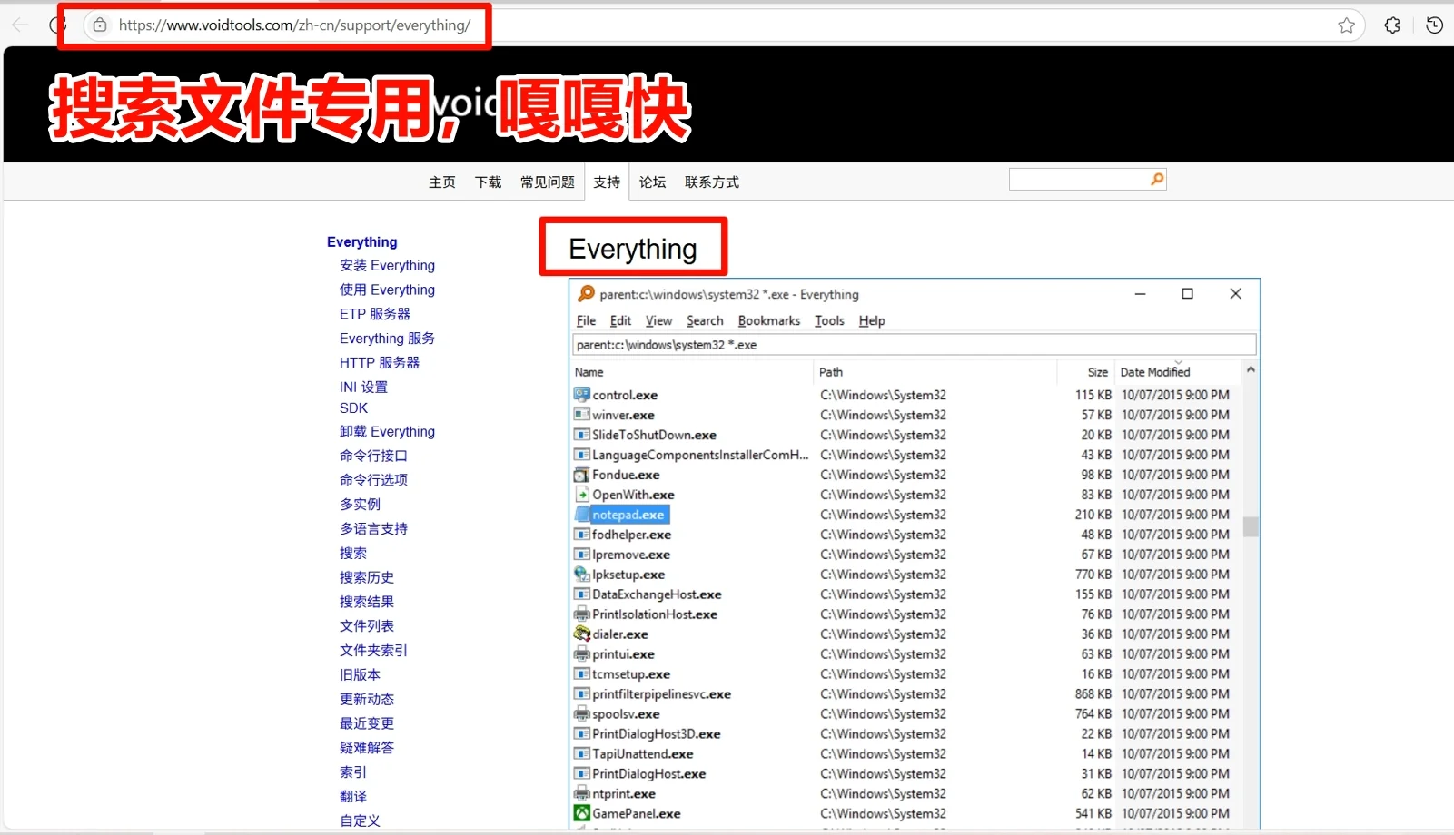Click the magnifier icon in the site search box
The width and height of the screenshot is (1454, 835).
coord(1155,179)
